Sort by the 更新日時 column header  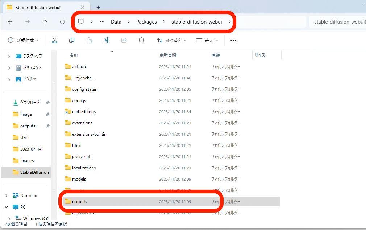(168, 55)
